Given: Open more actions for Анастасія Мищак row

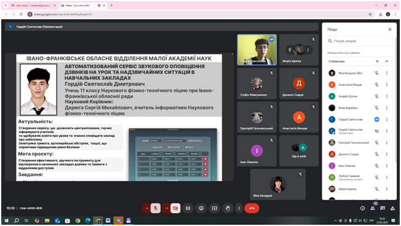Looking at the screenshot, I should pyautogui.click(x=387, y=85).
